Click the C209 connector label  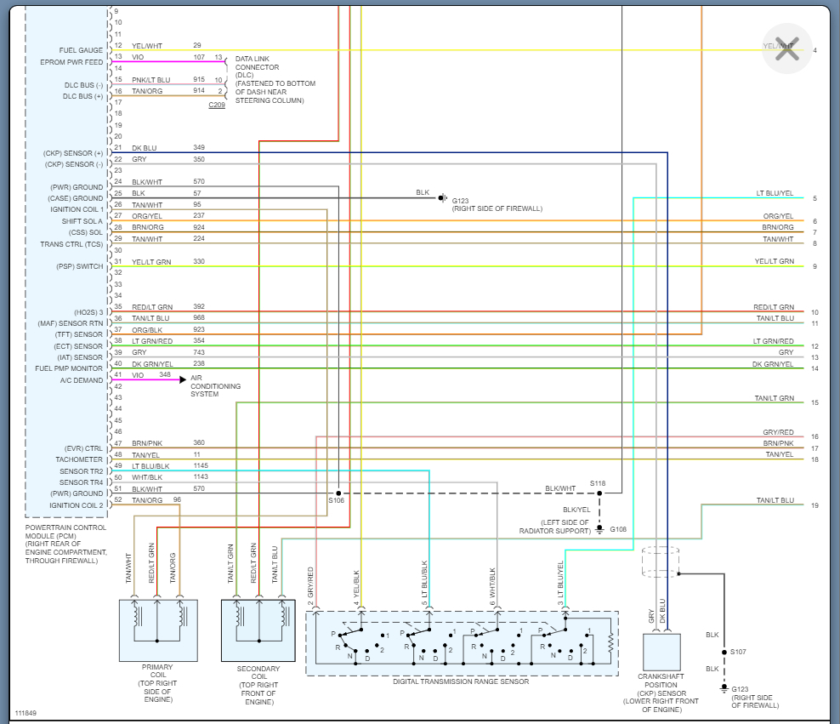(217, 105)
